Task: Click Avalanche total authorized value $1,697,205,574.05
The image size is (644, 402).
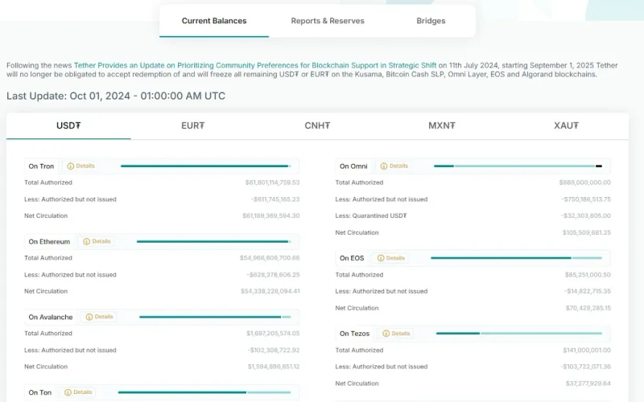Action: point(273,334)
